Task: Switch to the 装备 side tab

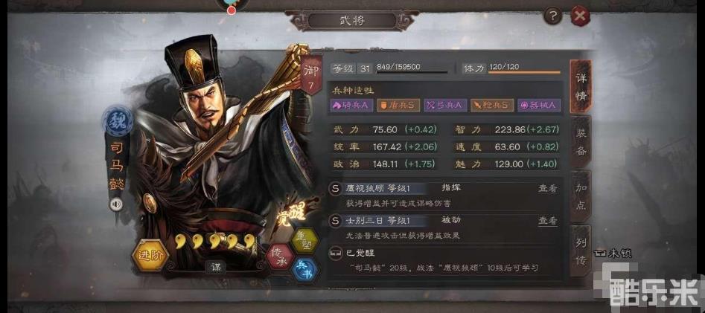Action: (x=581, y=141)
